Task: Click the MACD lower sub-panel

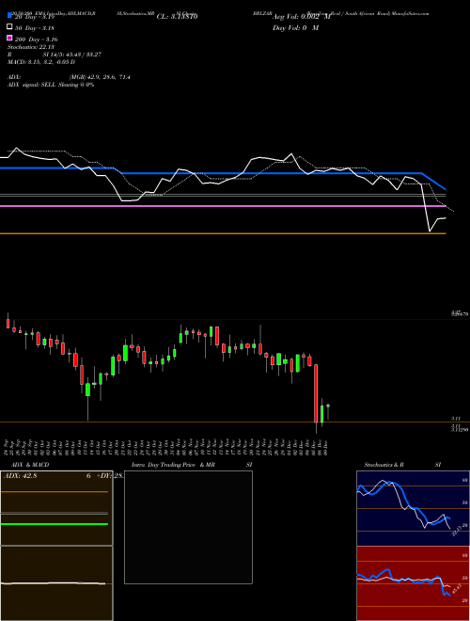Action: click(x=56, y=583)
